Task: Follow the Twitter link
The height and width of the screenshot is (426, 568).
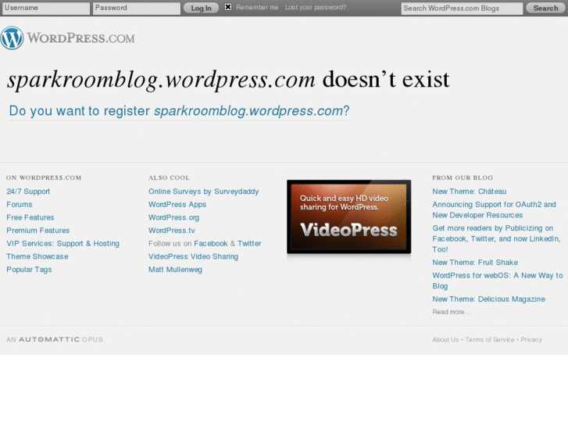Action: click(249, 244)
